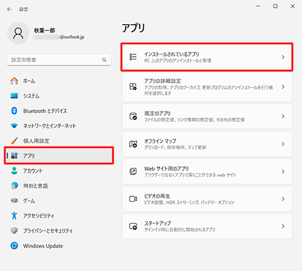Select ゲーム in sidebar
302x271 pixels.
coord(59,200)
